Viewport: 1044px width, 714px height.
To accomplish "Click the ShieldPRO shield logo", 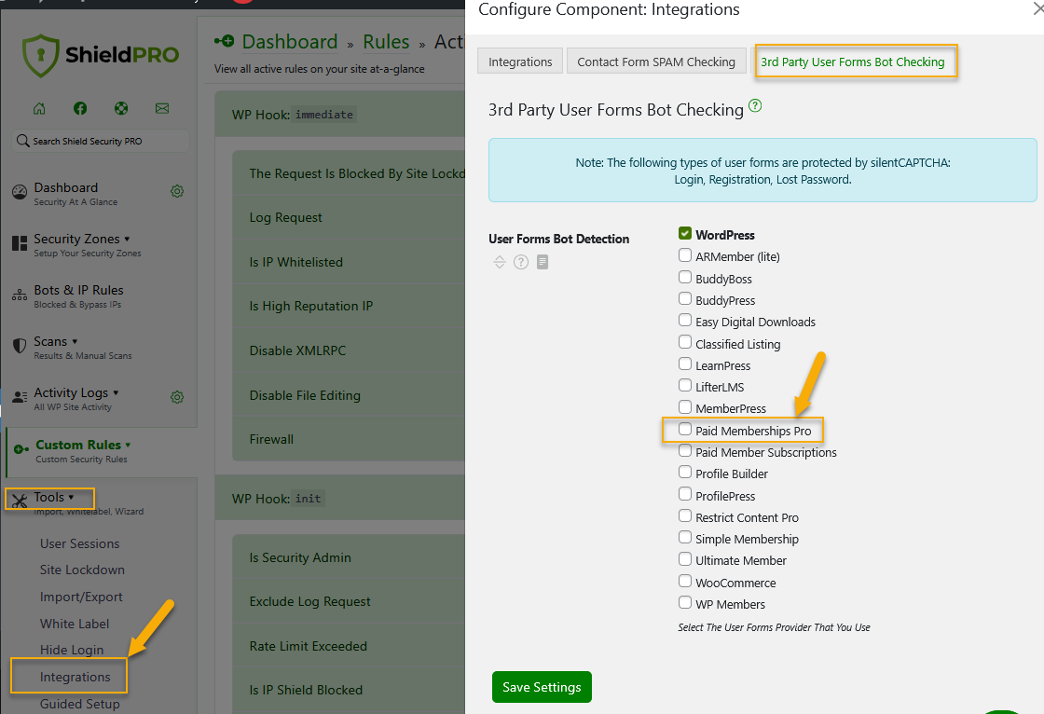I will click(41, 55).
